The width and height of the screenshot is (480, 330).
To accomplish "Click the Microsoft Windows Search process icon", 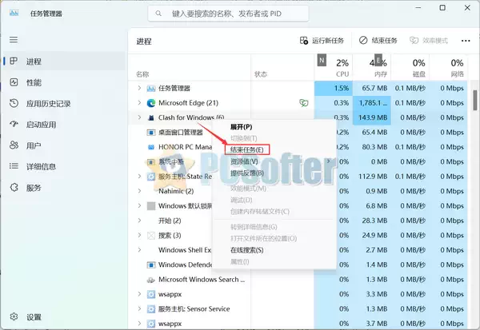I will coord(151,280).
